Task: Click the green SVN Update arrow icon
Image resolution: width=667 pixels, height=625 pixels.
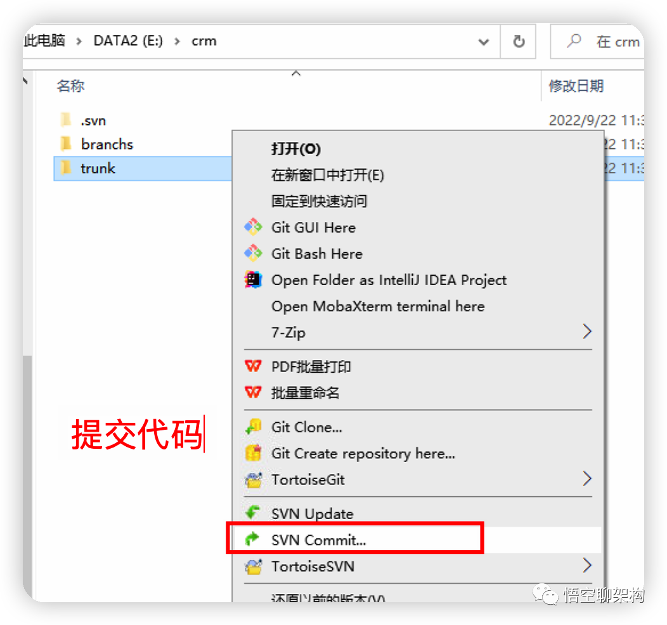Action: (x=253, y=513)
